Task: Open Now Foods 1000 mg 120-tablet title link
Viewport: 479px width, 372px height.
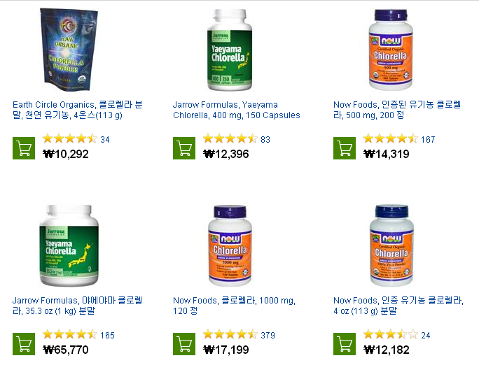Action: click(235, 306)
